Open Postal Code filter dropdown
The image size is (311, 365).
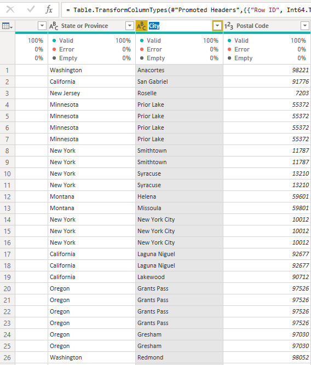305,26
